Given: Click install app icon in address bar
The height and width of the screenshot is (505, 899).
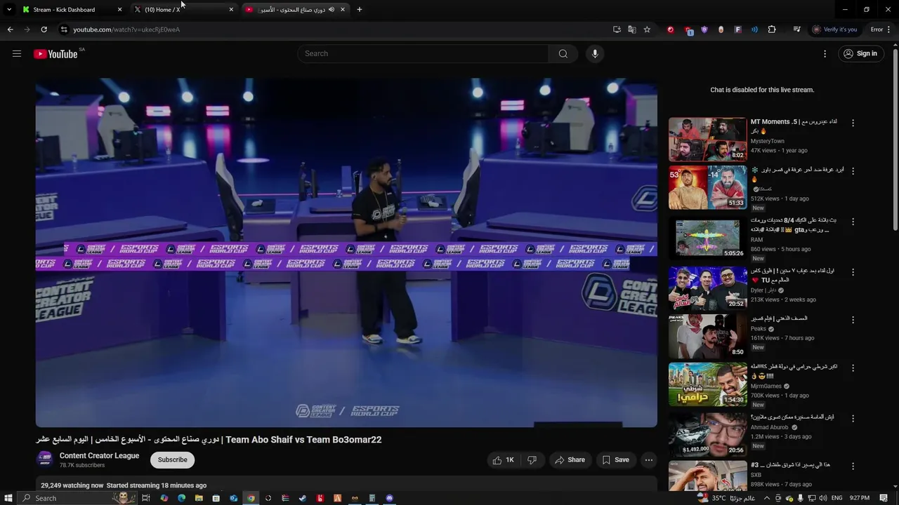Looking at the screenshot, I should tap(617, 29).
